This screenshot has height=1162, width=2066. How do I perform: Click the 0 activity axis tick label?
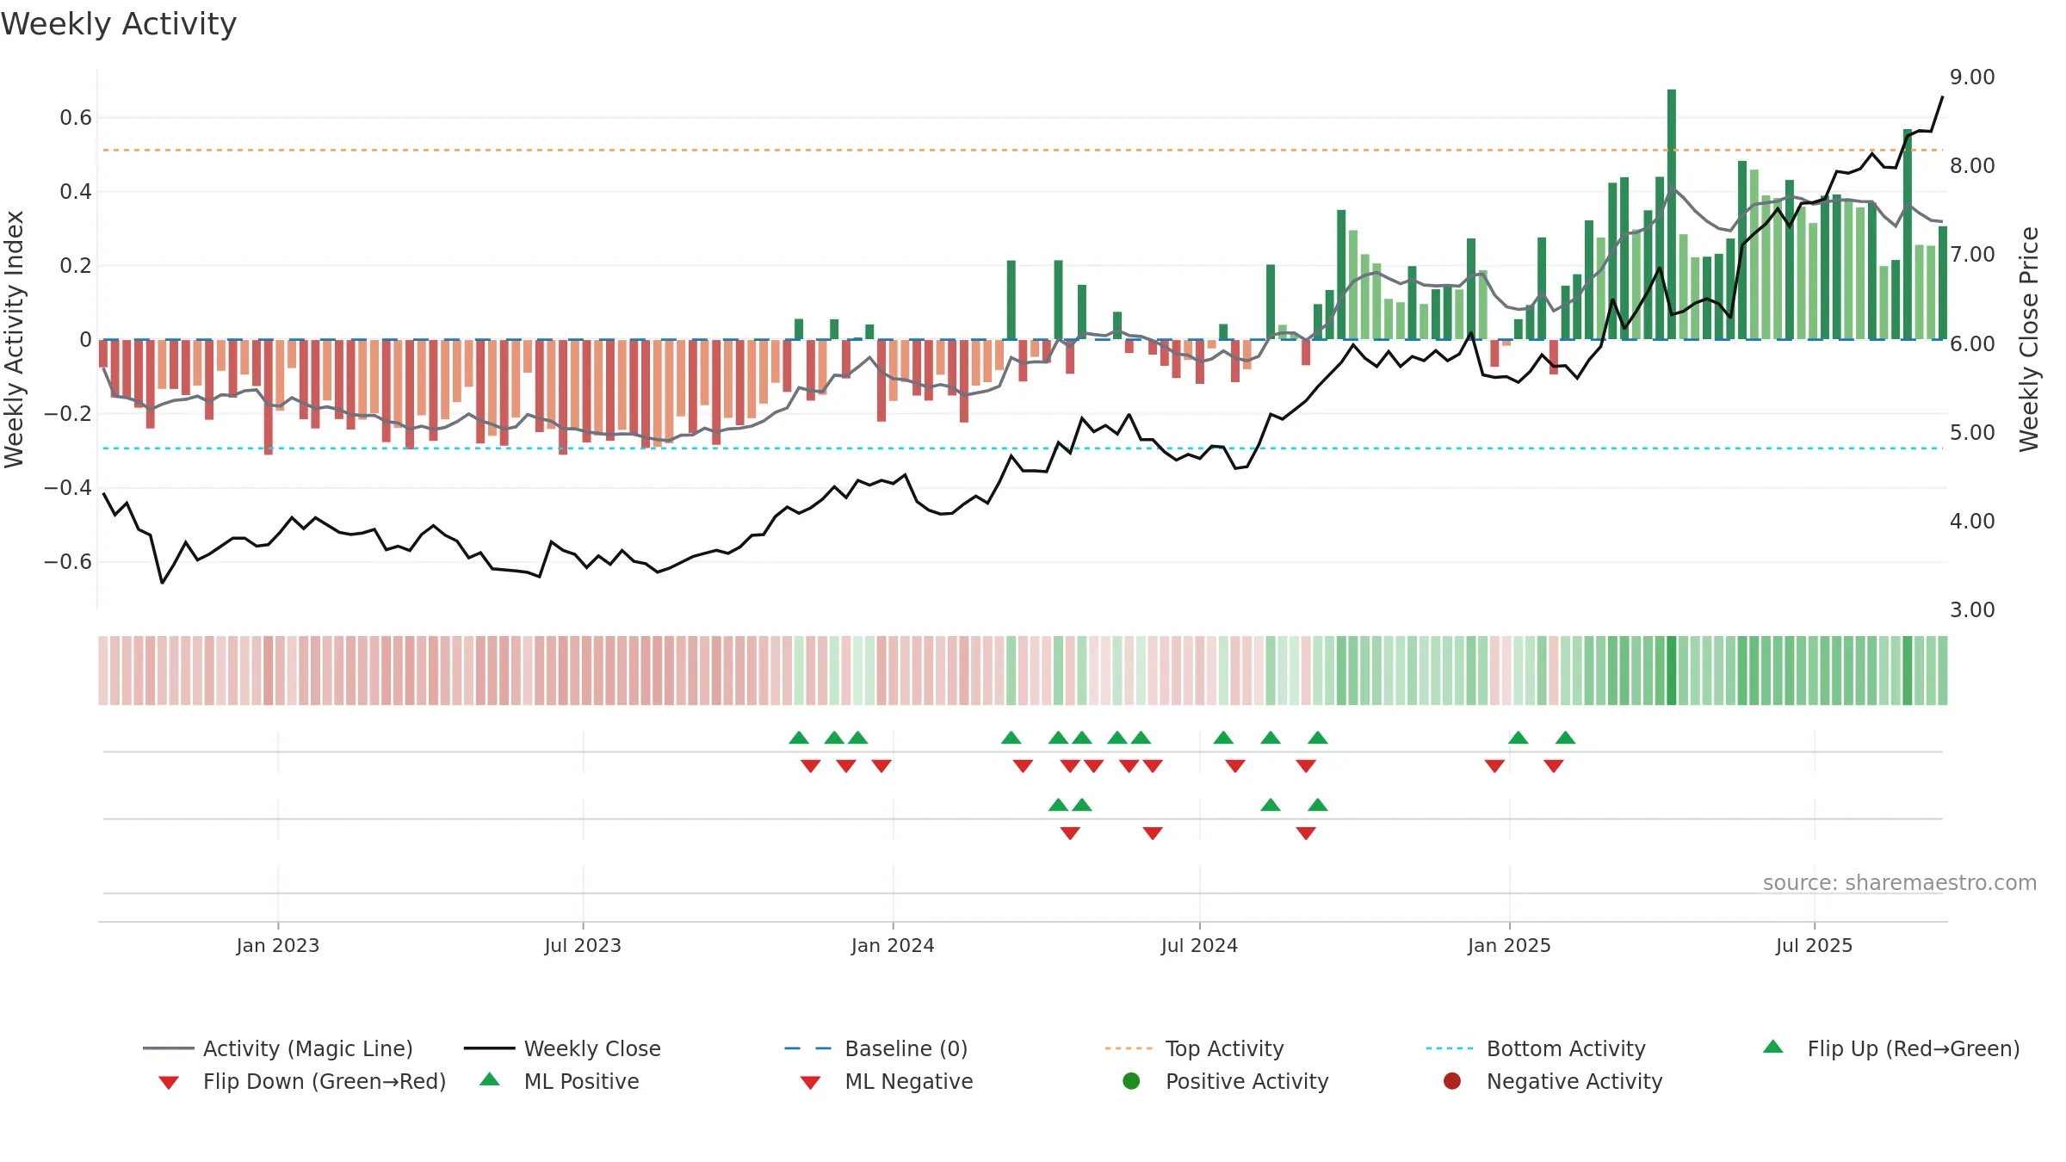pyautogui.click(x=85, y=339)
